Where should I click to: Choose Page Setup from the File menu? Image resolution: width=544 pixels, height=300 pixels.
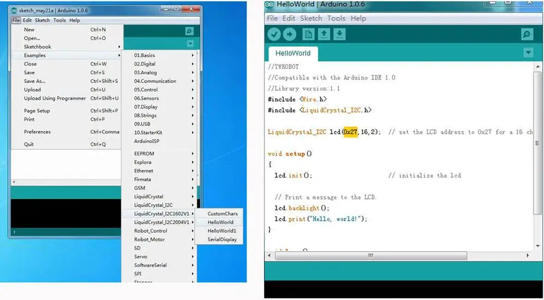(66, 111)
